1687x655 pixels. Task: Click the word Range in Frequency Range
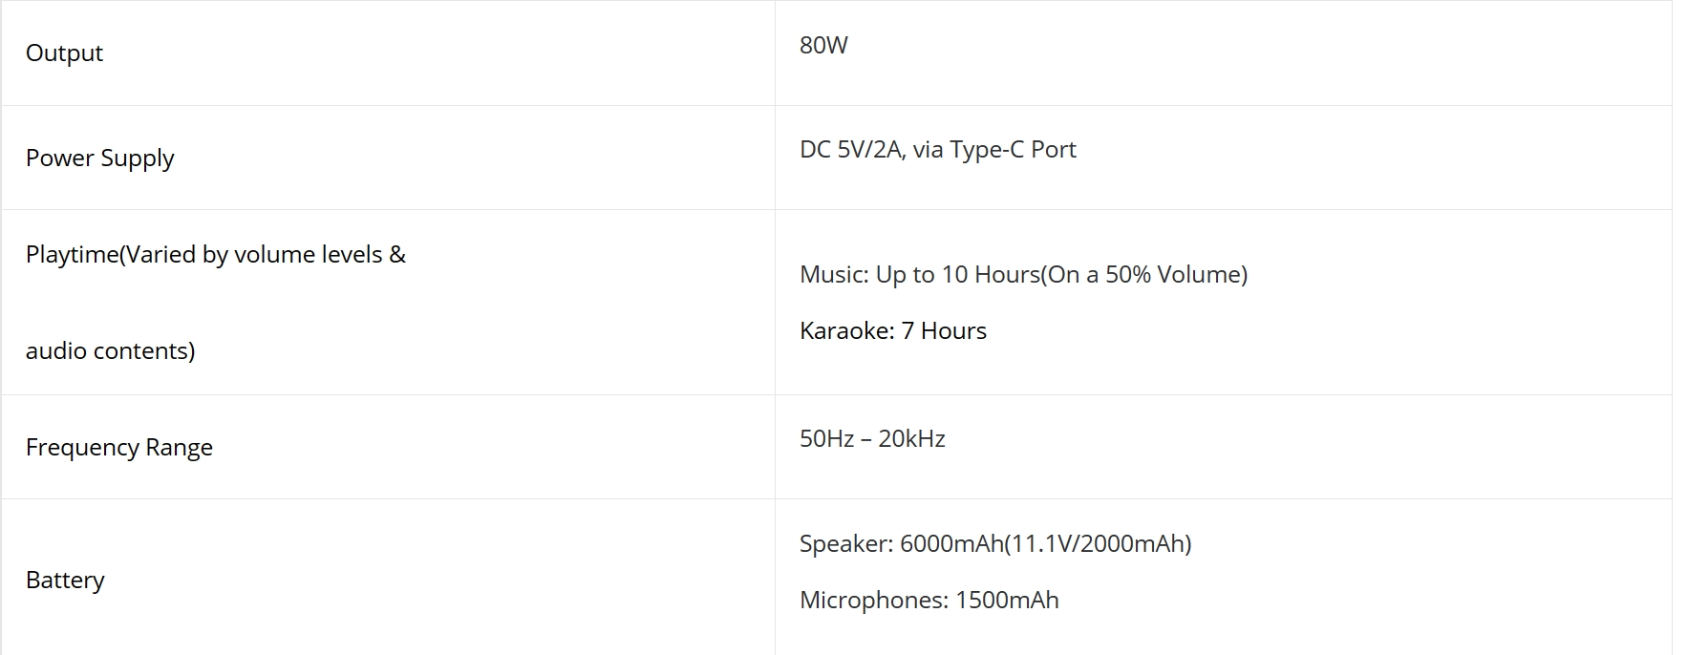click(179, 448)
